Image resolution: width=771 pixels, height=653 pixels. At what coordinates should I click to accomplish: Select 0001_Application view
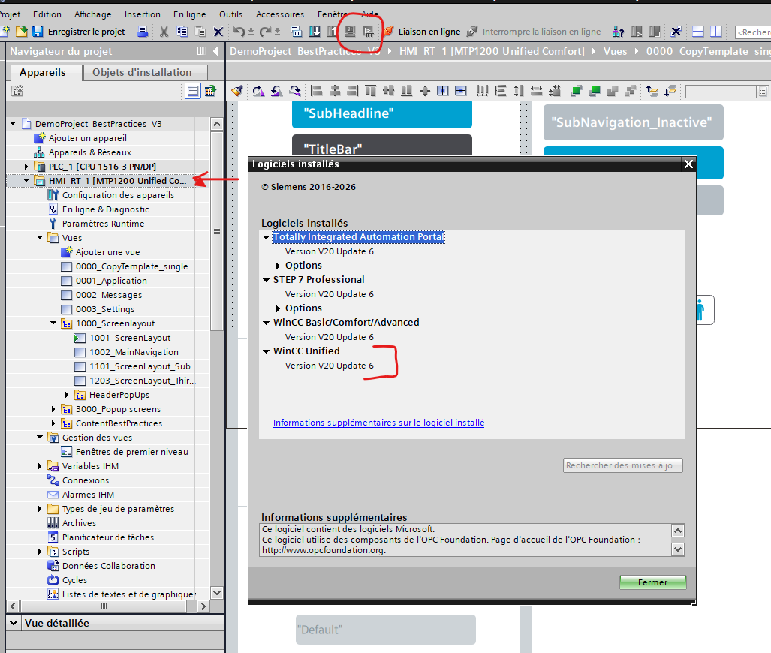111,280
